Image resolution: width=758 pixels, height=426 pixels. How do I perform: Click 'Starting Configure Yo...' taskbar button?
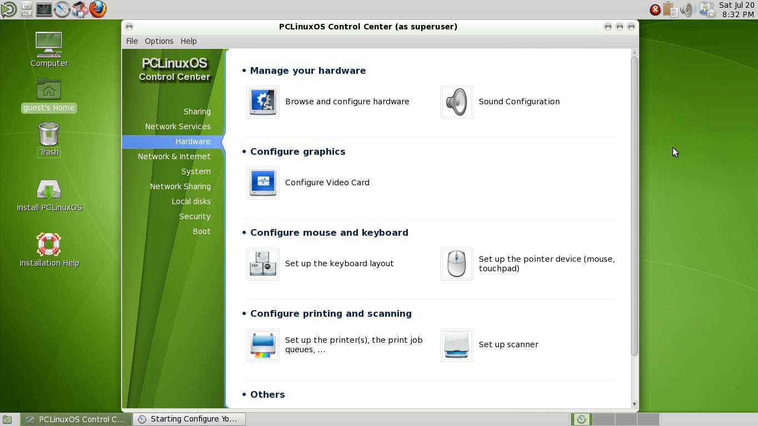[x=189, y=419]
